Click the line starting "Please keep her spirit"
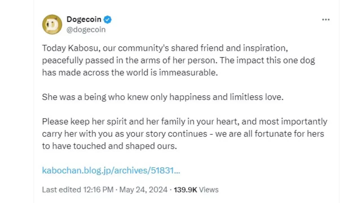Screen dimensions: 361x203 tap(184, 122)
